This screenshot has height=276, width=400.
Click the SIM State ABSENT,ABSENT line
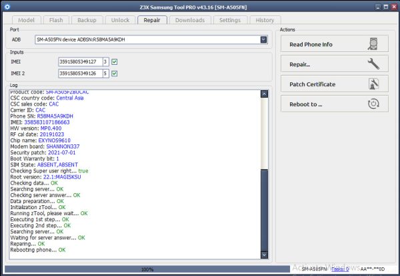click(44, 164)
